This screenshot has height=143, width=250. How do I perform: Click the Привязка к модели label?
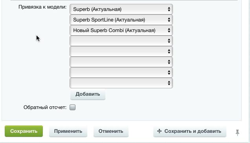coord(42,7)
